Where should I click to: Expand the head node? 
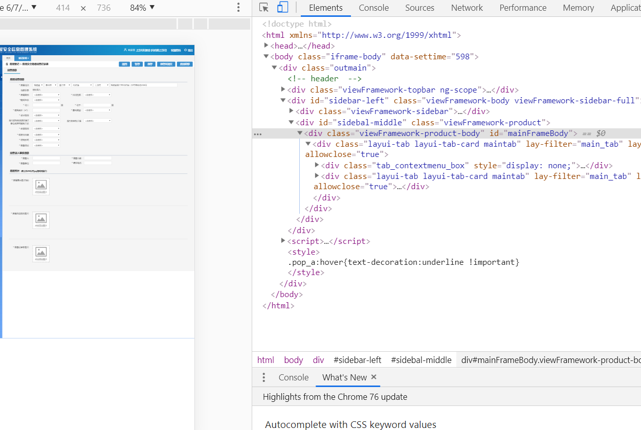click(266, 46)
